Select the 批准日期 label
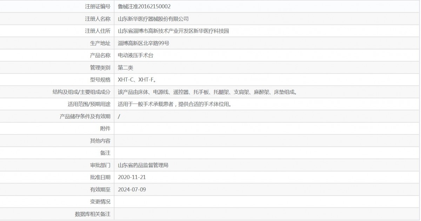The width and height of the screenshot is (421, 221). [x=100, y=177]
